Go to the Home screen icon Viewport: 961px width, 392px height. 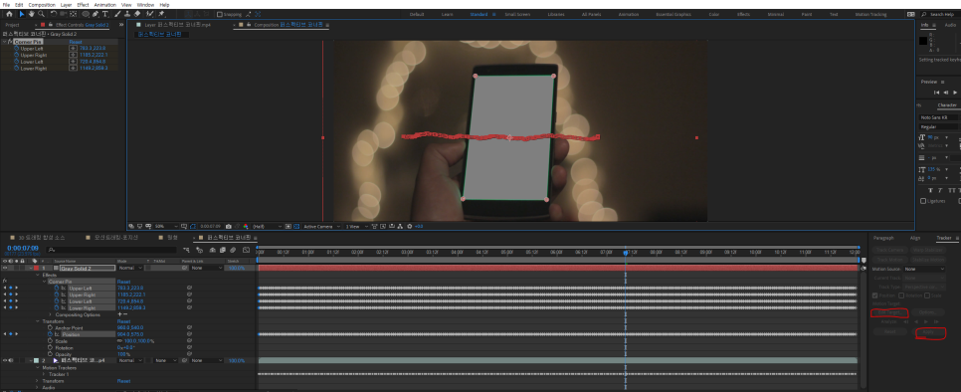coord(9,14)
